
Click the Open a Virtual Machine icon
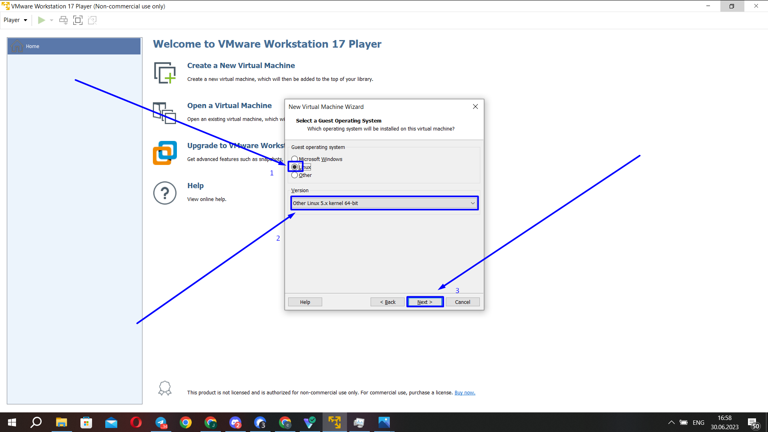coord(164,113)
